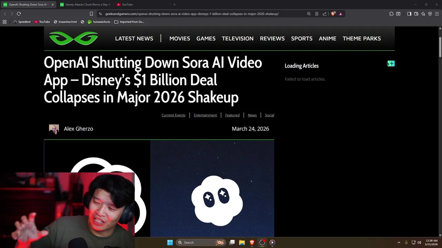Open the site settings icon beside the URL
This screenshot has width=442, height=248.
100,14
